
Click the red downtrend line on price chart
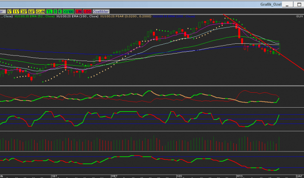click(x=263, y=42)
